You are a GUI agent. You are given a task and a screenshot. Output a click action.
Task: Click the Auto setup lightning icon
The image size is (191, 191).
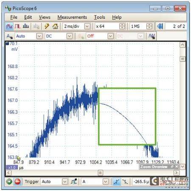pos(47,26)
